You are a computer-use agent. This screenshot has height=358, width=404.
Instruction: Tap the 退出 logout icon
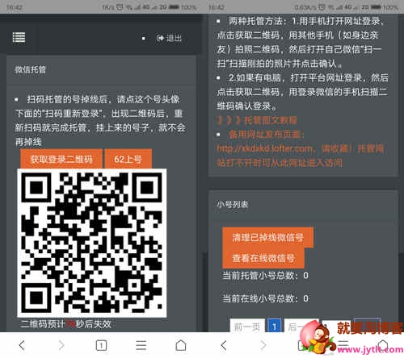(x=169, y=38)
